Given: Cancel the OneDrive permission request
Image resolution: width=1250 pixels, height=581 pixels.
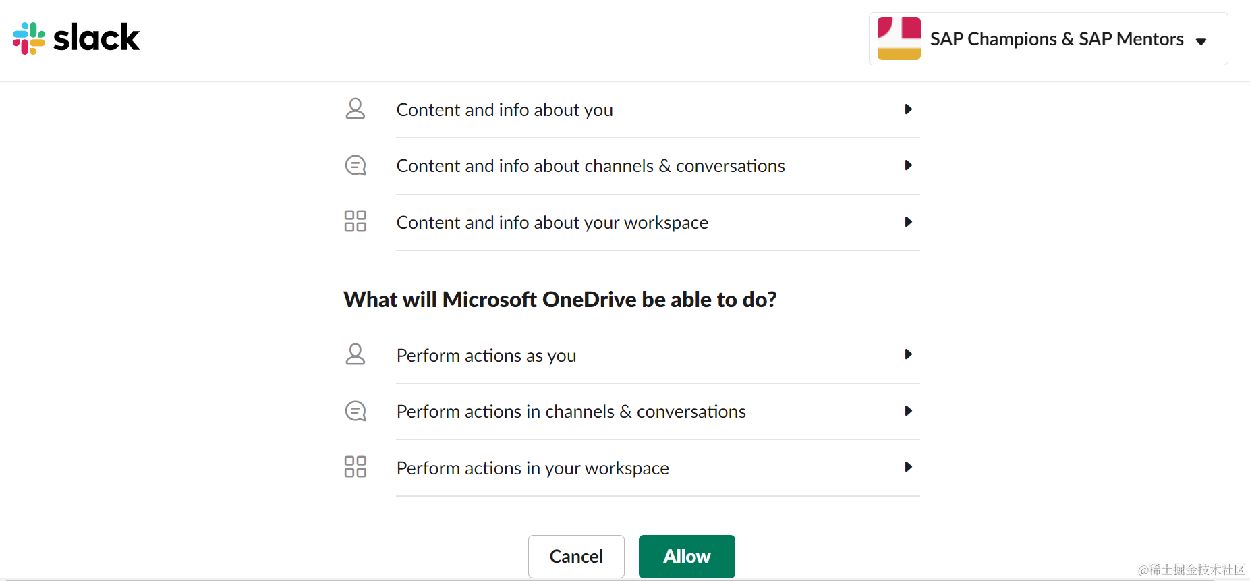Looking at the screenshot, I should click(576, 557).
